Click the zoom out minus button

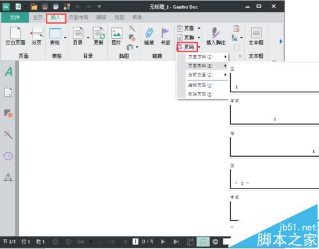216,241
